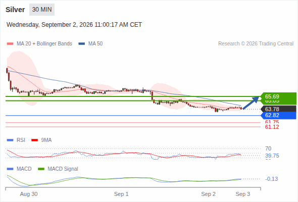Click the Sep 2 date axis label
Image resolution: width=298 pixels, height=202 pixels.
click(208, 194)
